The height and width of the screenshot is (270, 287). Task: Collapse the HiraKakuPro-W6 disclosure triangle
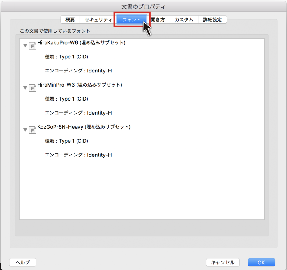pos(25,46)
